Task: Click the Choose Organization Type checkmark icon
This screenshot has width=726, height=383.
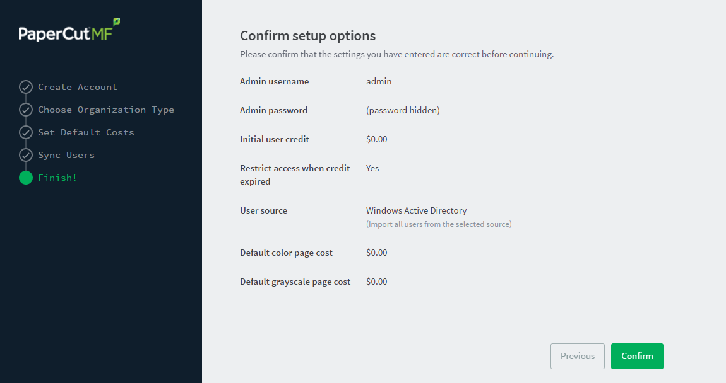Action: pos(26,110)
